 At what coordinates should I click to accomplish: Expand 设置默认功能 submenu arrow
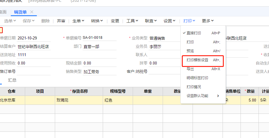[218, 96]
